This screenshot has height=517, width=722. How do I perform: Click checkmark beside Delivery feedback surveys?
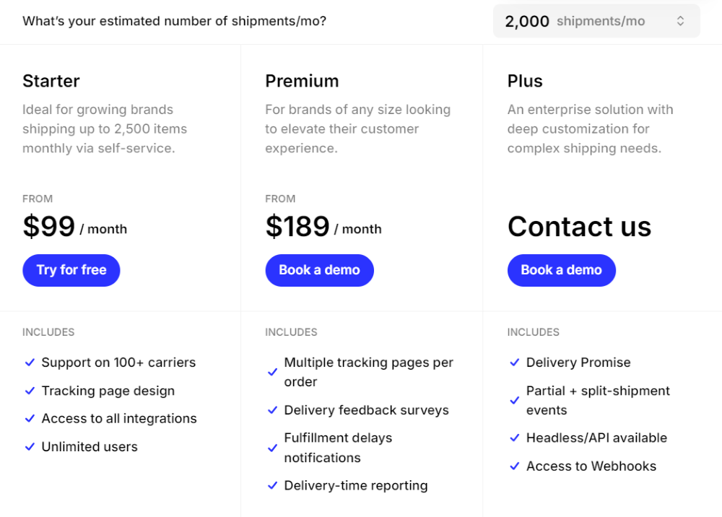[272, 410]
